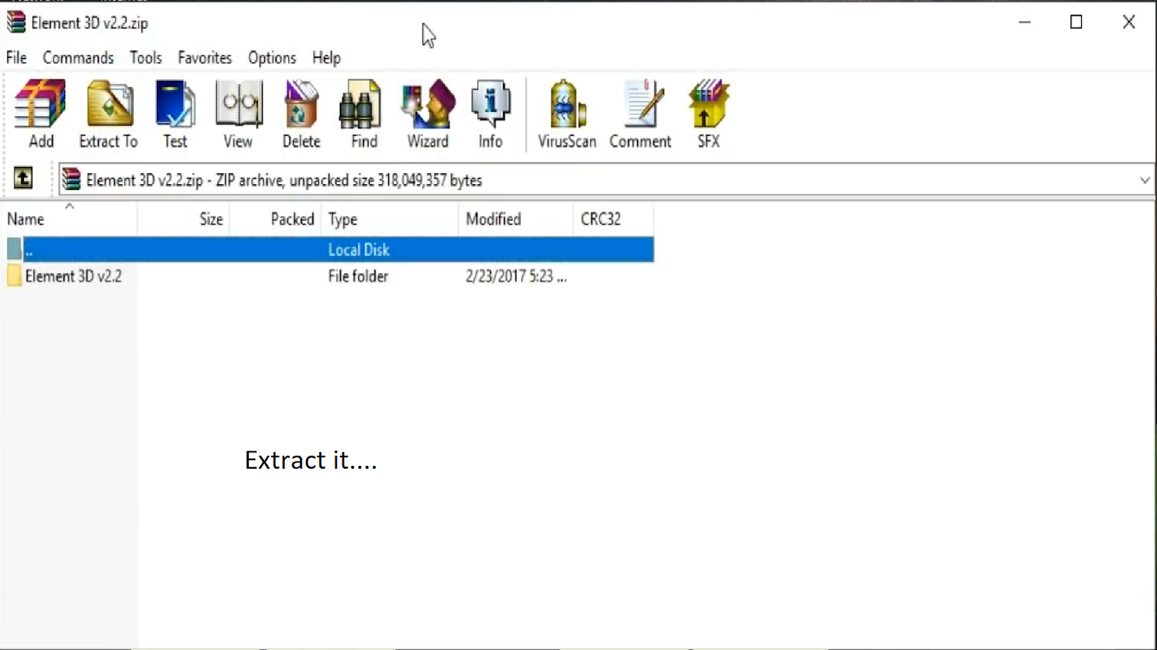The image size is (1157, 650).
Task: Open the View file tool
Action: tap(238, 113)
